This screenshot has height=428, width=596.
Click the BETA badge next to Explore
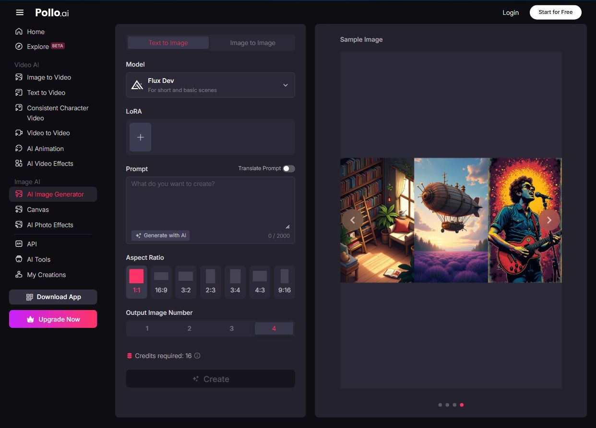58,46
